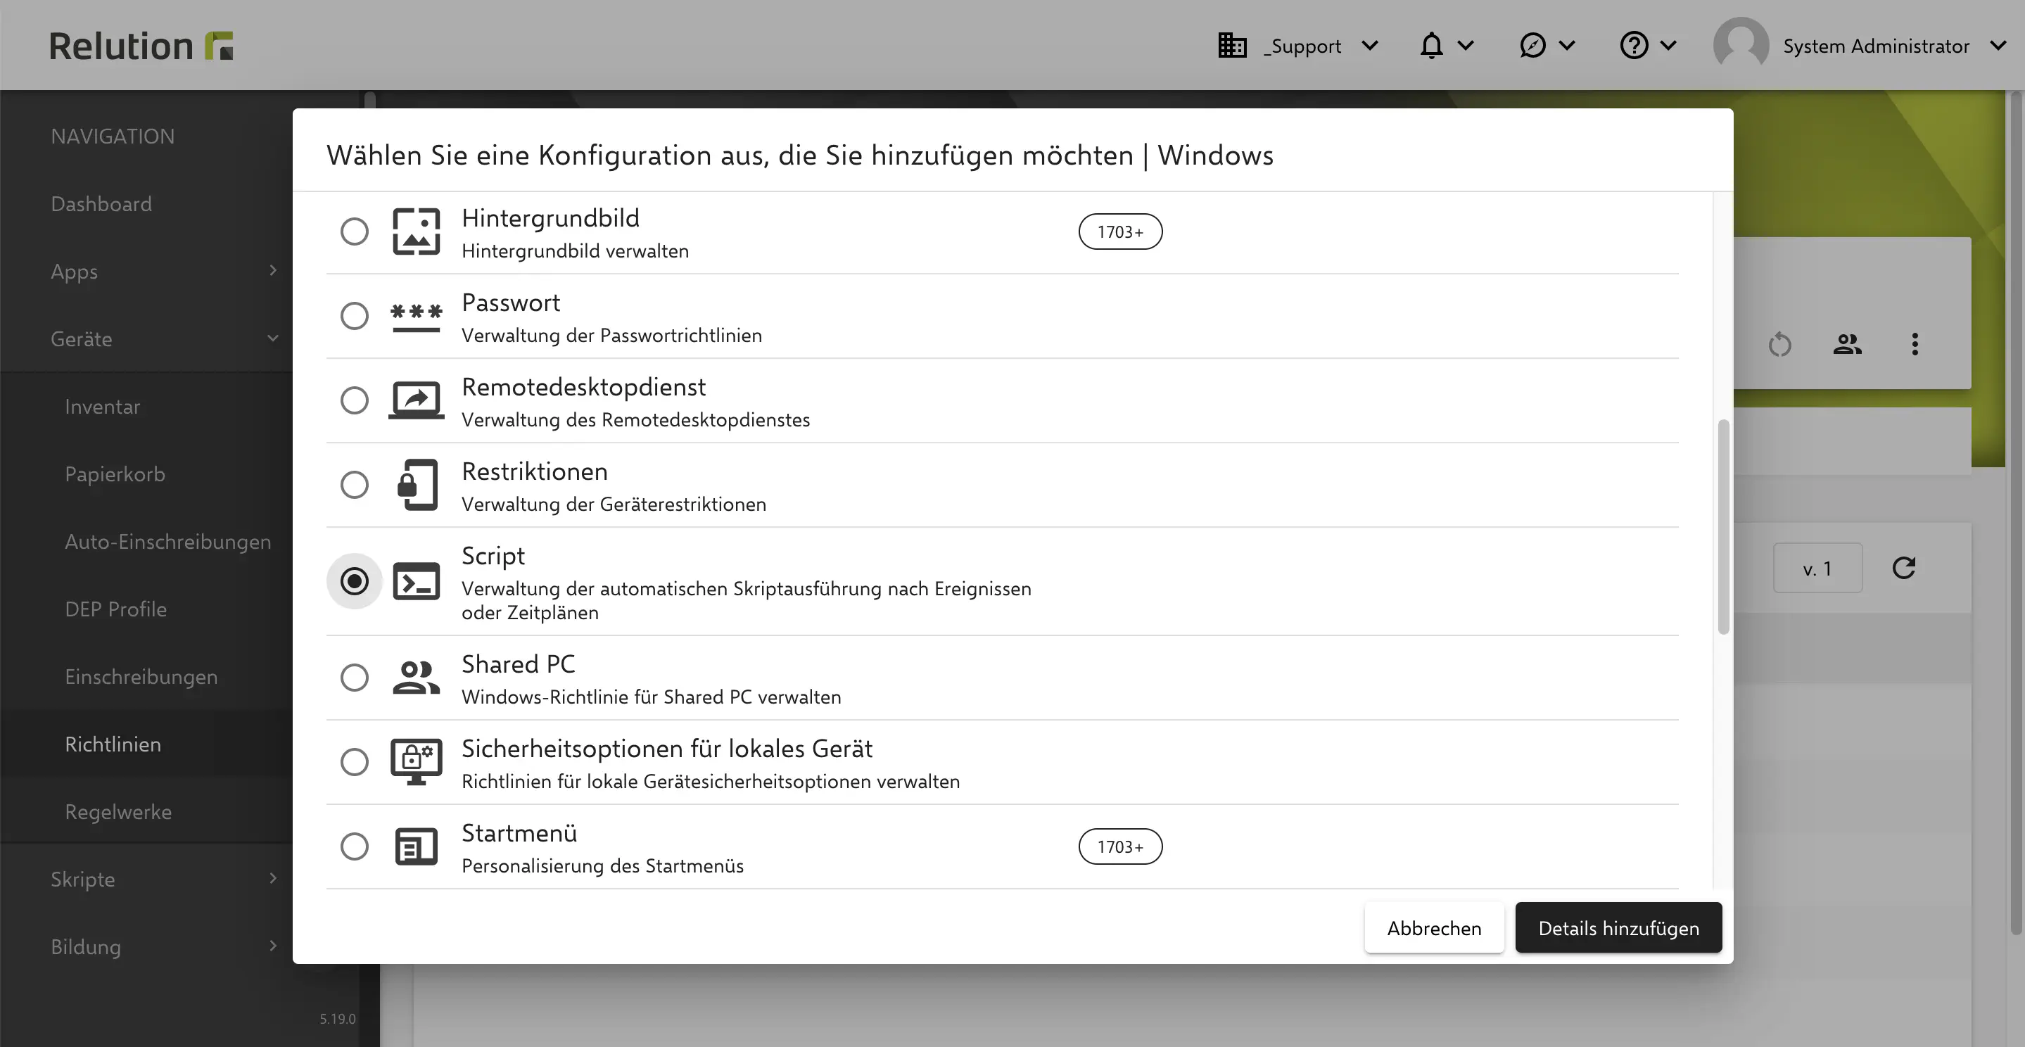The width and height of the screenshot is (2025, 1047).
Task: Click the Hintergrundbild picture icon
Action: click(416, 232)
